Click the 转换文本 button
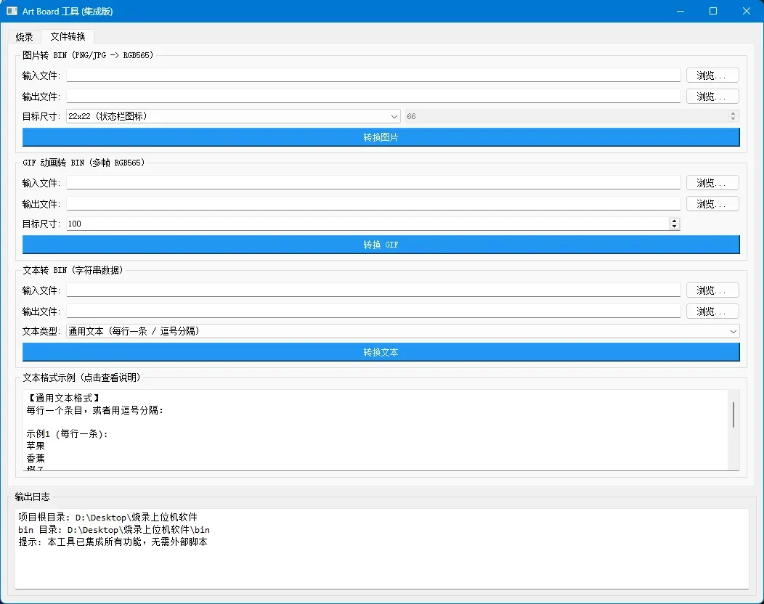Screen dimensions: 764x604 pos(381,352)
